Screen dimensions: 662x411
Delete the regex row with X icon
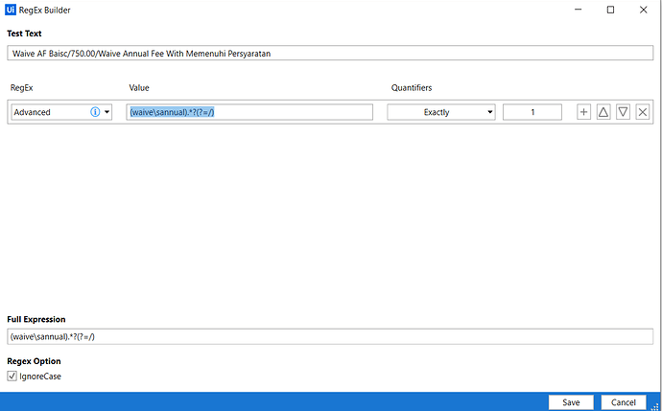[x=643, y=112]
